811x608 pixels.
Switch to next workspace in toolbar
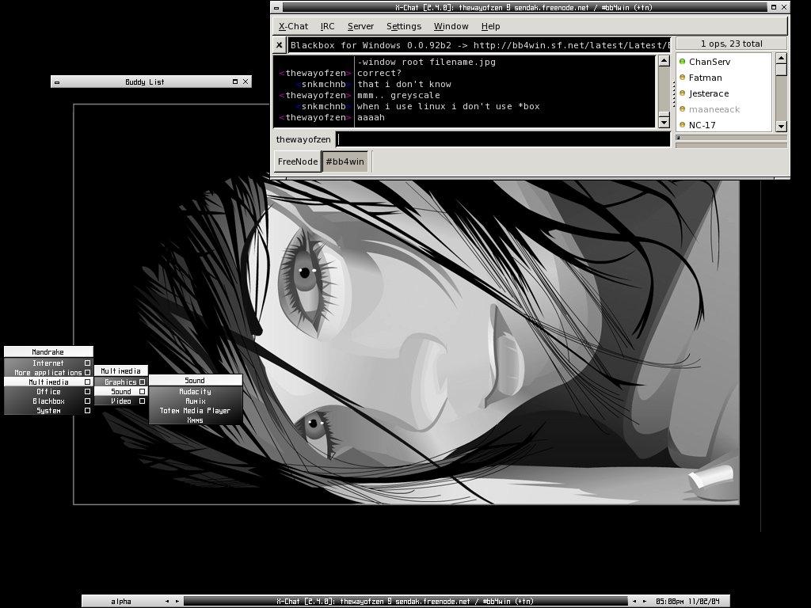click(177, 602)
